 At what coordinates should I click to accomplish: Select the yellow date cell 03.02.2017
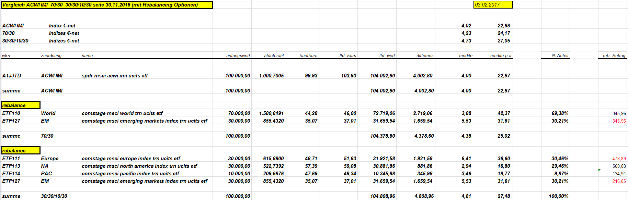coord(493,5)
